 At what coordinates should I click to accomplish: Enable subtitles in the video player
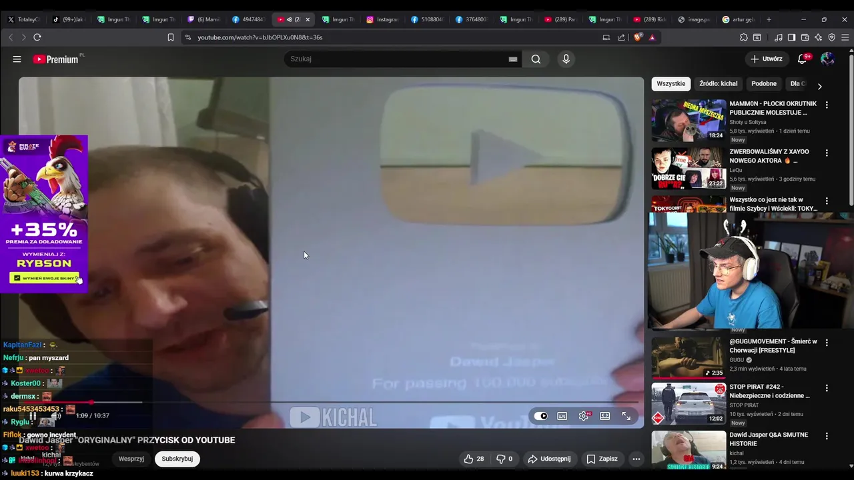562,416
